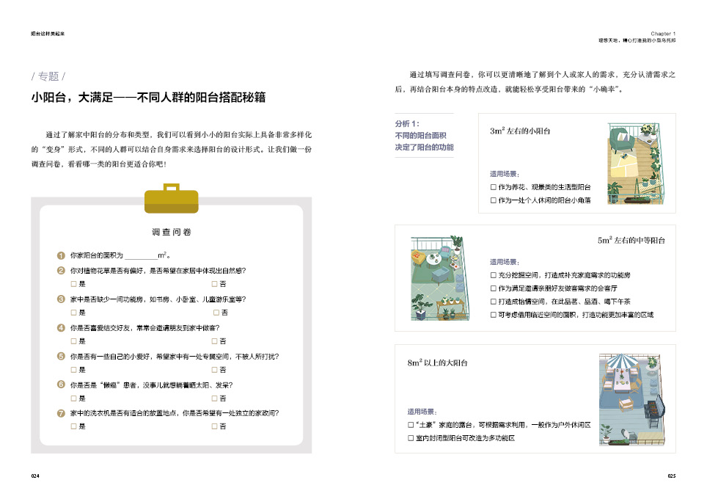The width and height of the screenshot is (707, 499).
Task: Check 否 for question 5 on hobbies
Action: (215, 370)
